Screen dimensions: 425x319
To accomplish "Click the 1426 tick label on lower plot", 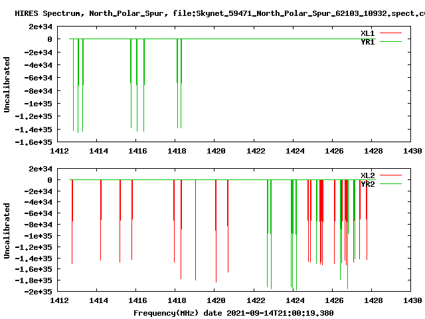I will [334, 300].
